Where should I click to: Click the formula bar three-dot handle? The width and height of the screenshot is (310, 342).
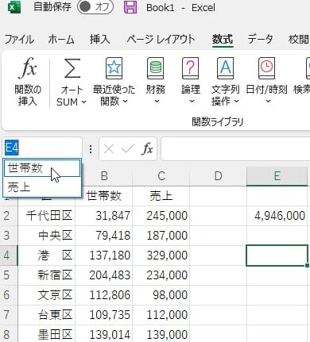click(91, 149)
